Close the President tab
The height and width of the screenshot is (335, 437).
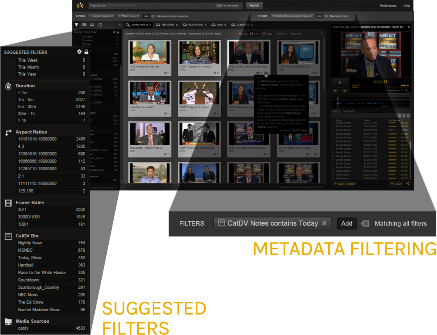(177, 25)
